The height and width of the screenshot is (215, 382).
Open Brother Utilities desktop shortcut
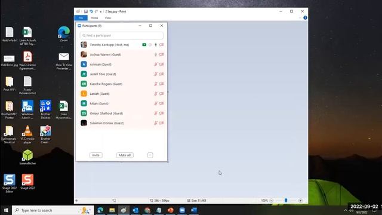pyautogui.click(x=45, y=110)
